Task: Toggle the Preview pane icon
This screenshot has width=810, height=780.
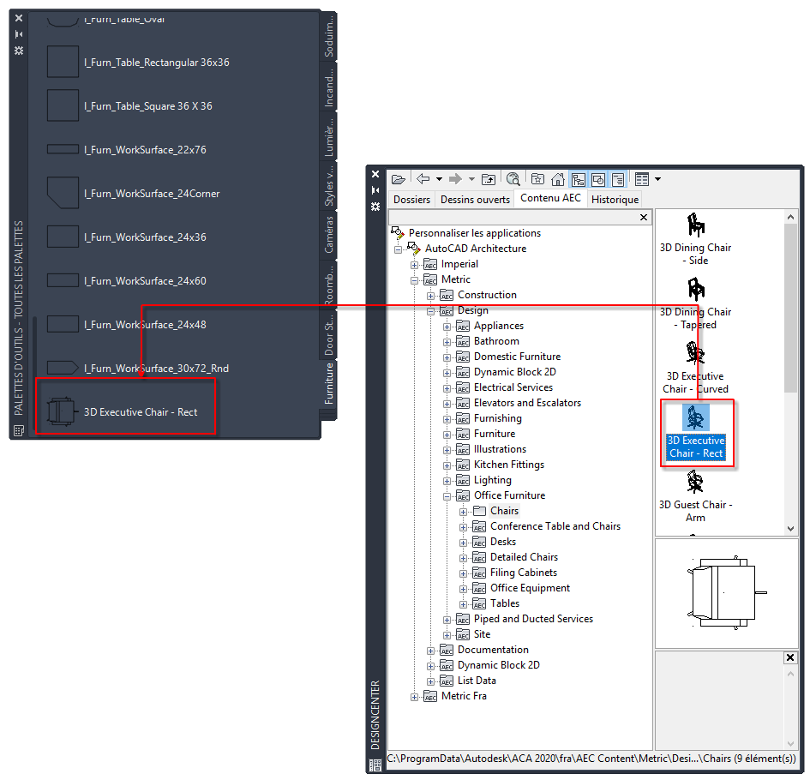Action: pos(598,179)
